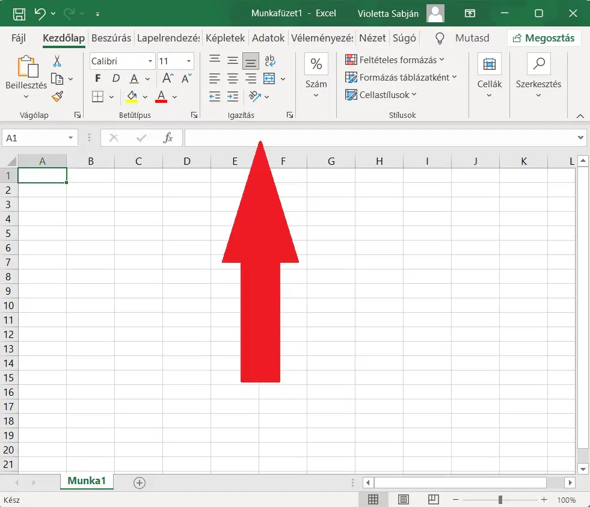This screenshot has width=590, height=507.
Task: Open the font color picker arrow
Action: tap(174, 97)
